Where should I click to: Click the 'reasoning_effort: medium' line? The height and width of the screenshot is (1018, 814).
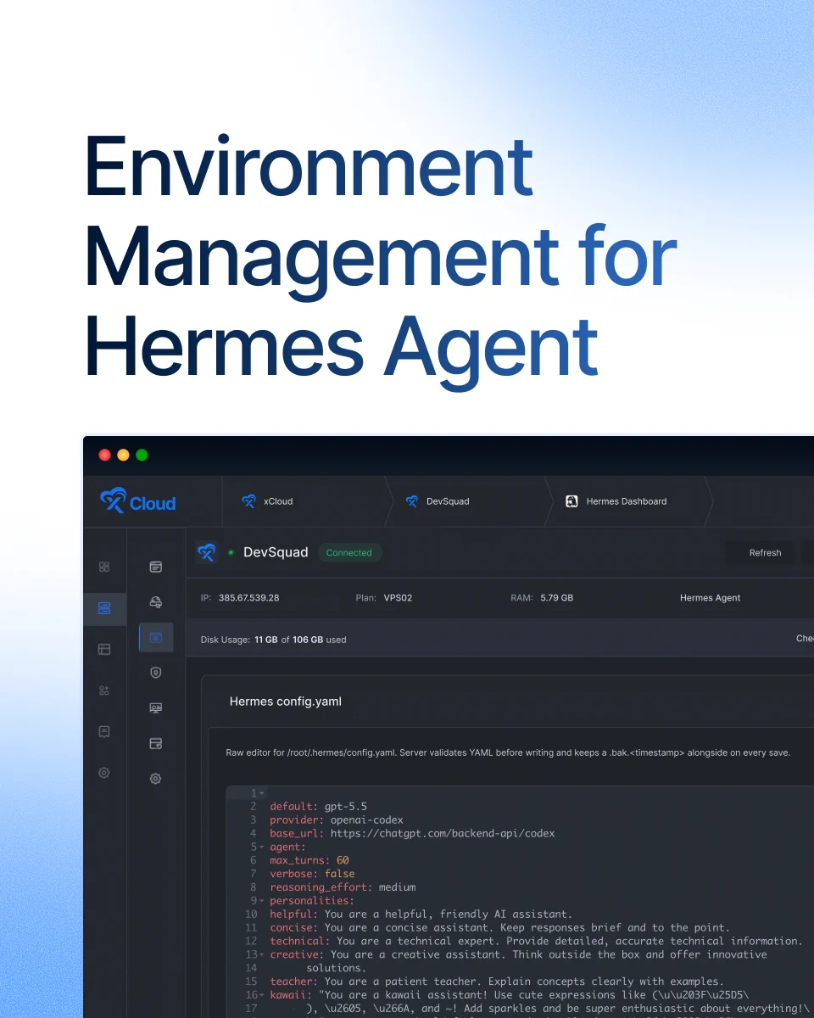(343, 887)
